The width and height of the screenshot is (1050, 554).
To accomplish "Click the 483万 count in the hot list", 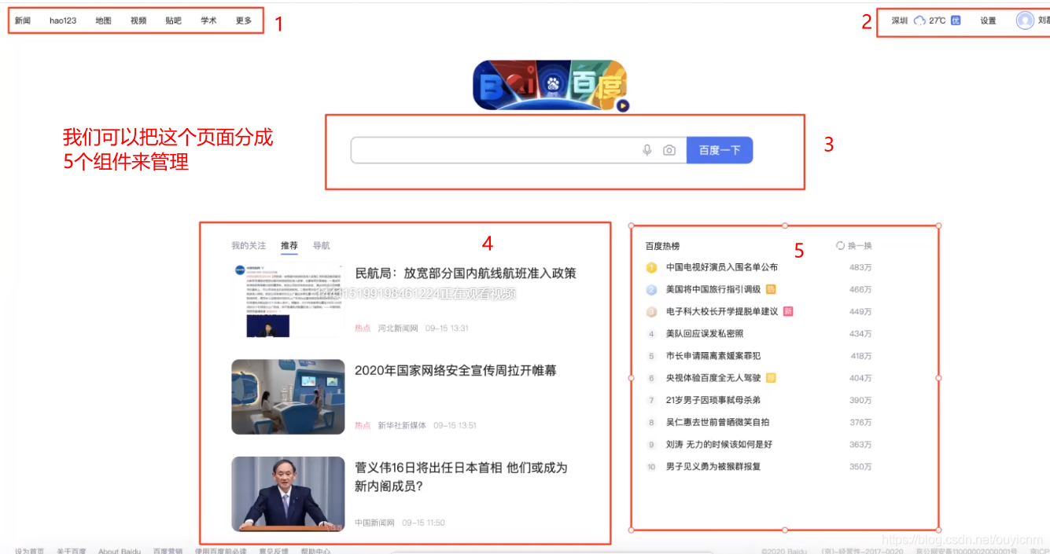I will [860, 268].
